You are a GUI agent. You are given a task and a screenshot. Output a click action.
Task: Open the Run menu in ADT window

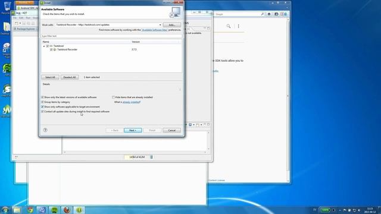28,18
